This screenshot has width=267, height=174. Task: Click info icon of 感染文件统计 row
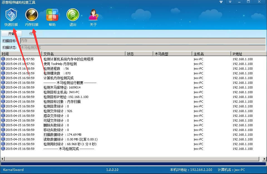[3, 115]
